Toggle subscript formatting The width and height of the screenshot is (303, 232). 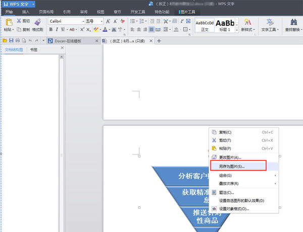[88, 30]
